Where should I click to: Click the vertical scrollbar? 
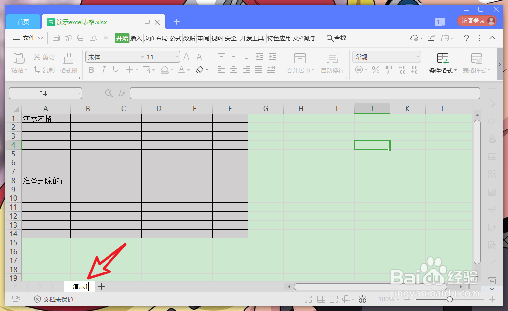pyautogui.click(x=477, y=192)
